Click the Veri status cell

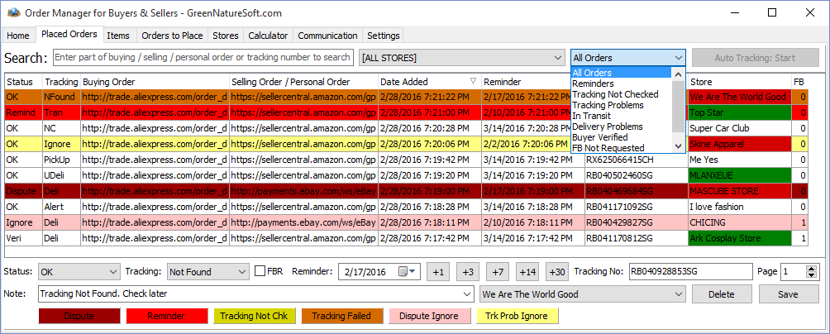[x=23, y=238]
